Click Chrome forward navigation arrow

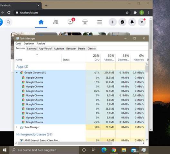click(2, 13)
